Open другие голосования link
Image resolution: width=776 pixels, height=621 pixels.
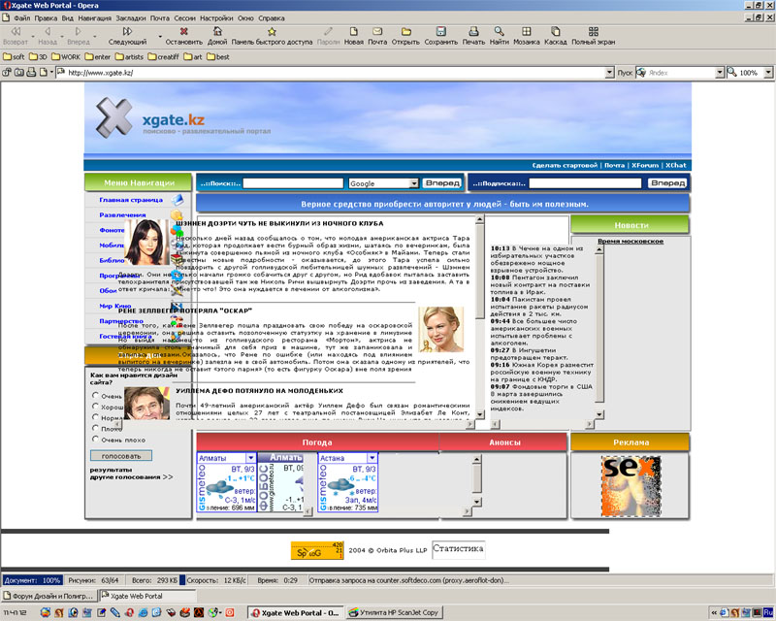131,476
